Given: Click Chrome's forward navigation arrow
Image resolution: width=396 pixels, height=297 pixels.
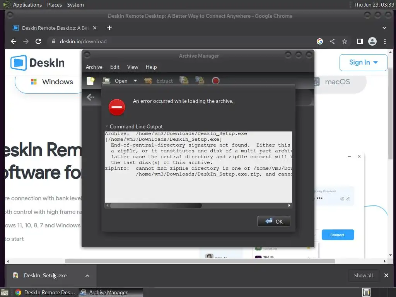Looking at the screenshot, I should 26,41.
